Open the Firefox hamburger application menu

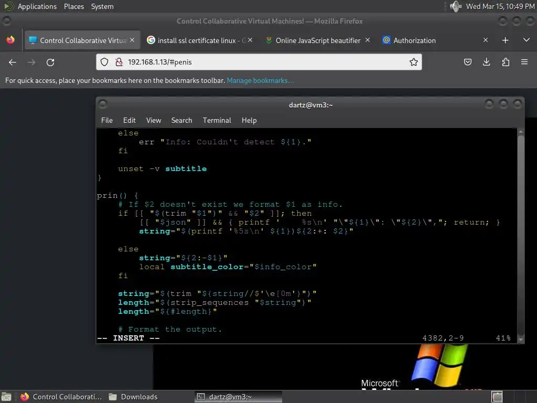tap(524, 62)
